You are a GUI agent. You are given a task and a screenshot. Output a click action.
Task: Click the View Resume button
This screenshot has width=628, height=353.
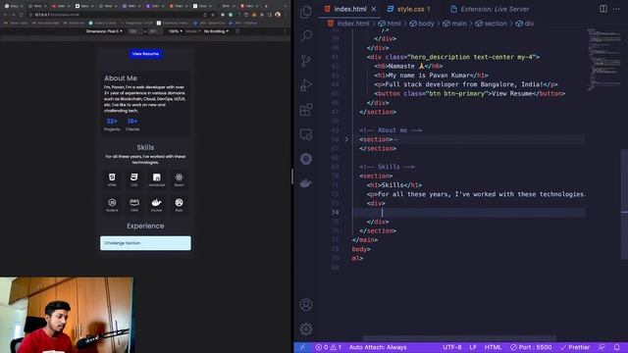click(145, 54)
